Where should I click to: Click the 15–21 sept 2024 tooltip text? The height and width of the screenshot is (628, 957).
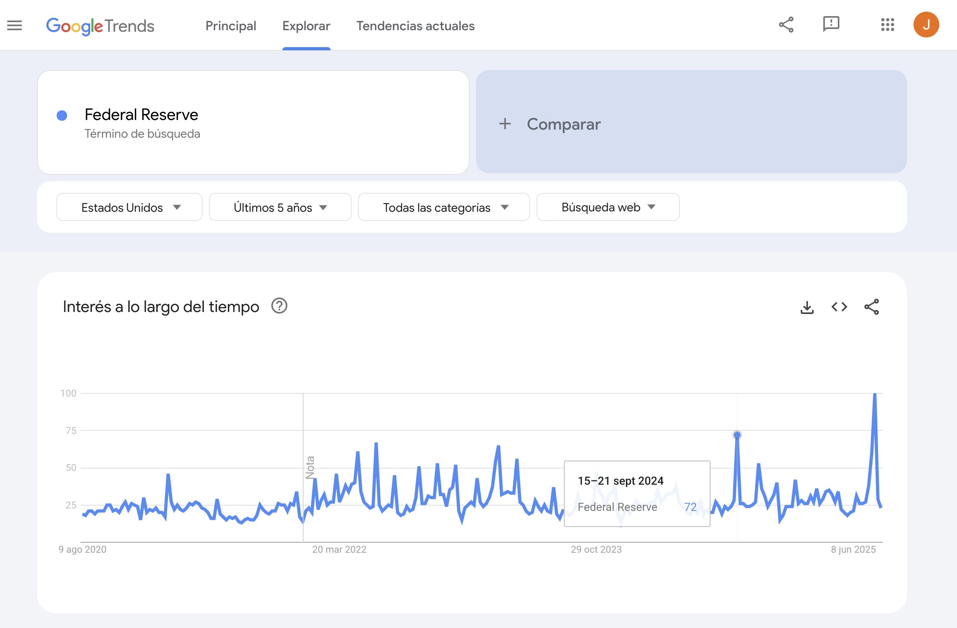coord(620,481)
